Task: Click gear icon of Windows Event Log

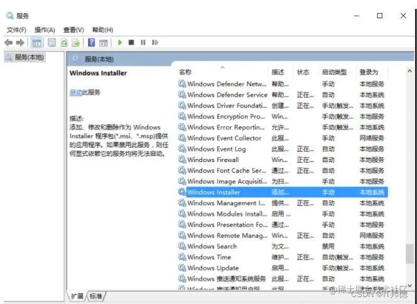Action: click(x=182, y=149)
